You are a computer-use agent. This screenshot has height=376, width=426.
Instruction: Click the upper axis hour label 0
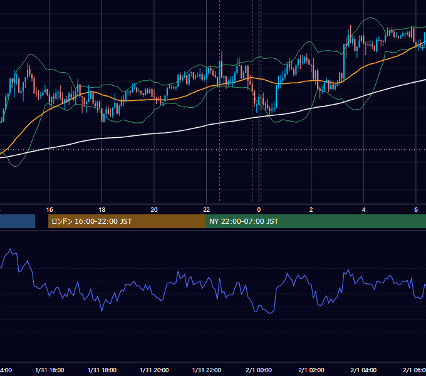click(x=259, y=210)
